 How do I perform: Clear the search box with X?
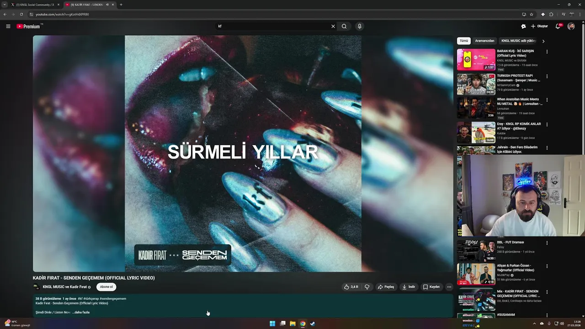click(333, 27)
